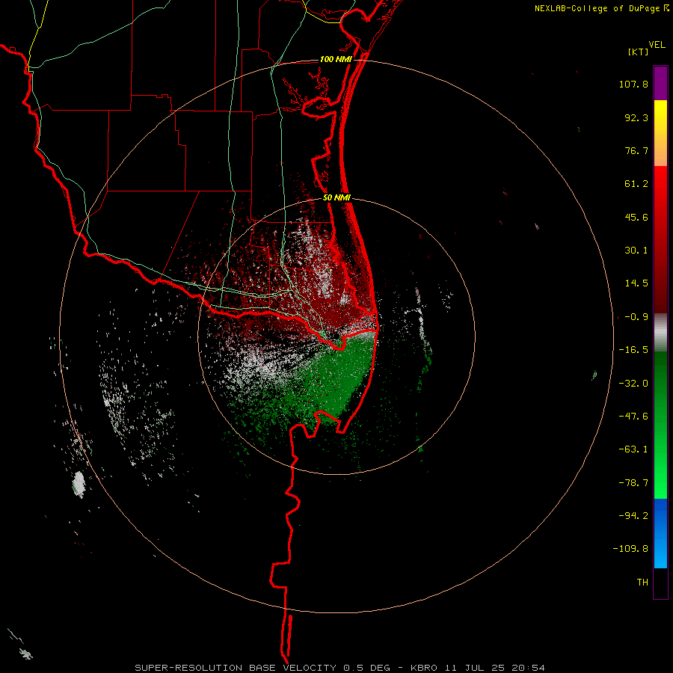Click the -16.5 legend value

pos(633,350)
